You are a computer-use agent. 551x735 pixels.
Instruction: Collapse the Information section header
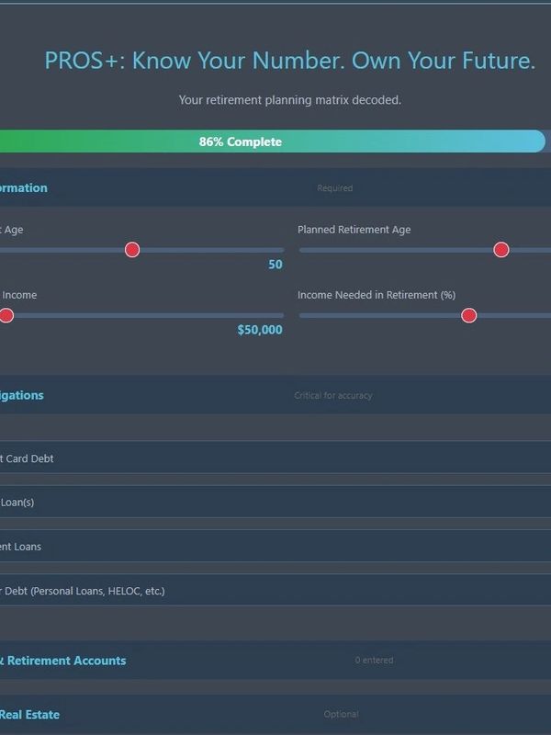[24, 188]
